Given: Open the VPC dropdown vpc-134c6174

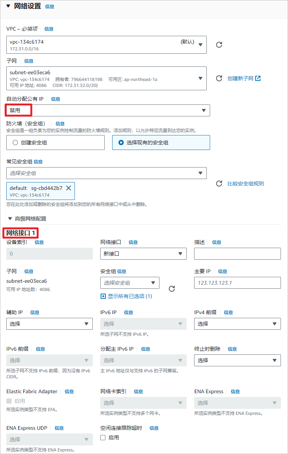Looking at the screenshot, I should point(107,45).
